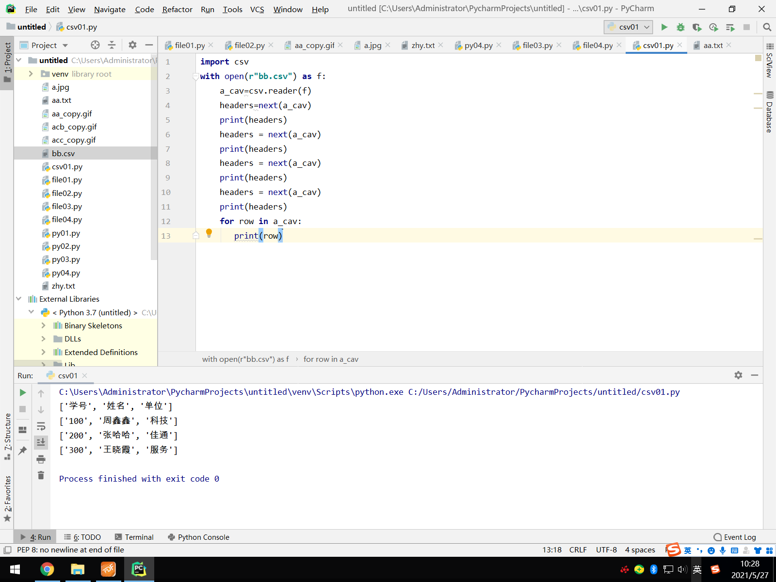Open Windows Start menu
Image resolution: width=776 pixels, height=582 pixels.
15,569
